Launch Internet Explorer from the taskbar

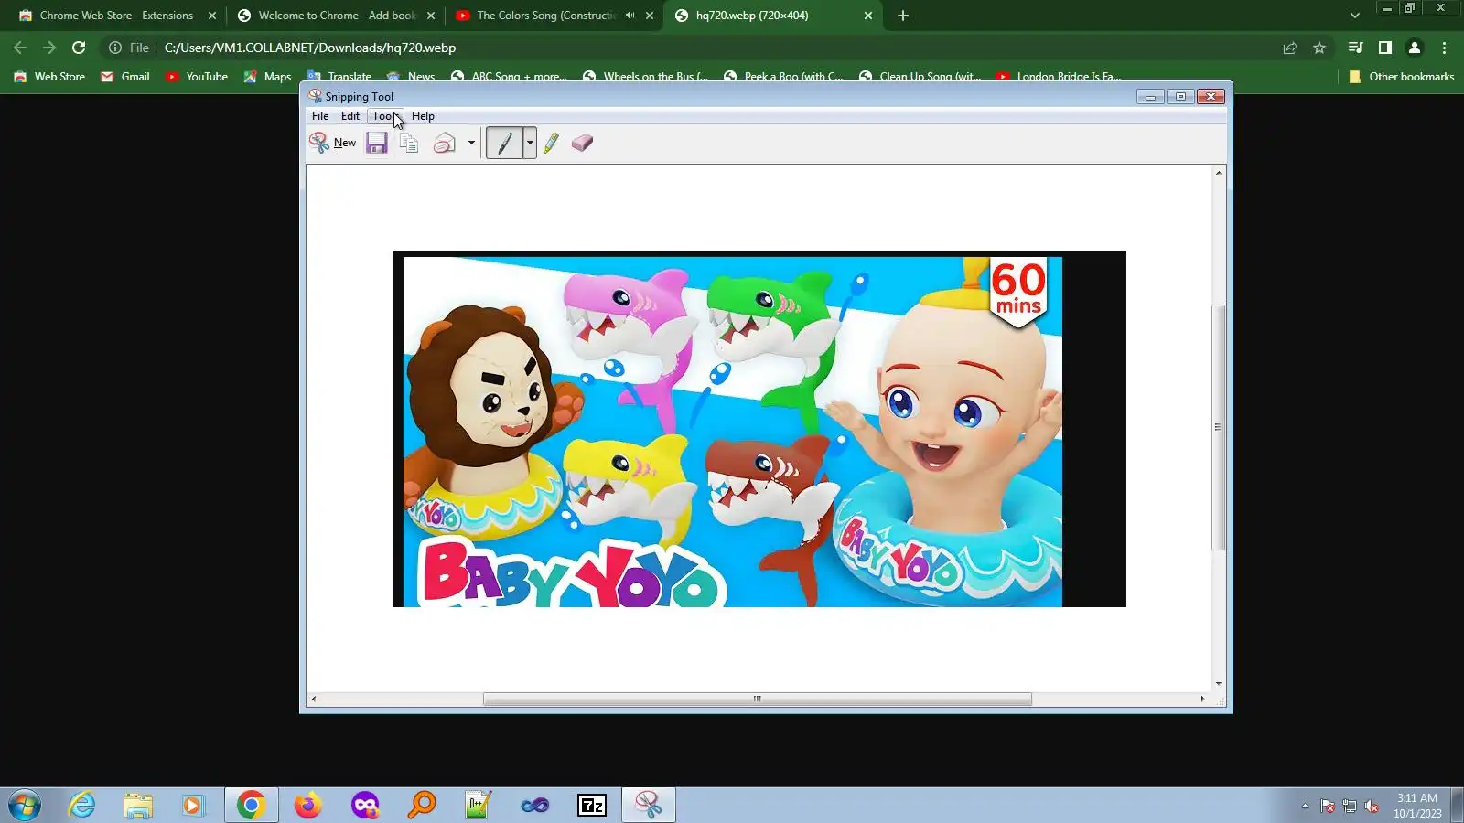pos(81,805)
